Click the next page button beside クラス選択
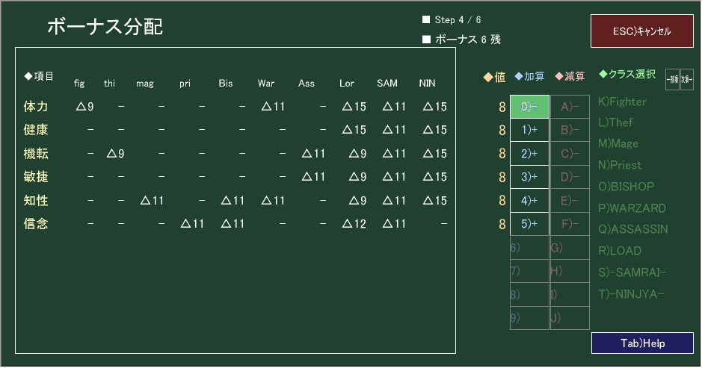 pos(687,79)
